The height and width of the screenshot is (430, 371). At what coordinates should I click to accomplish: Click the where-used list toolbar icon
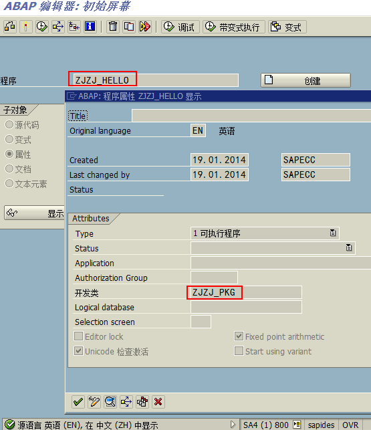click(x=58, y=27)
